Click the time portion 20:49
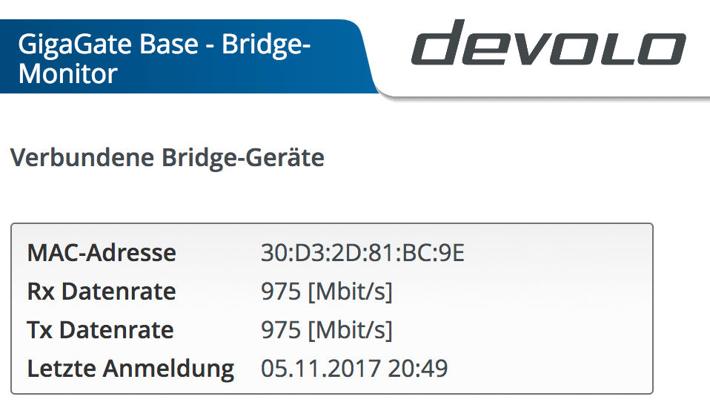The width and height of the screenshot is (710, 408). click(417, 369)
